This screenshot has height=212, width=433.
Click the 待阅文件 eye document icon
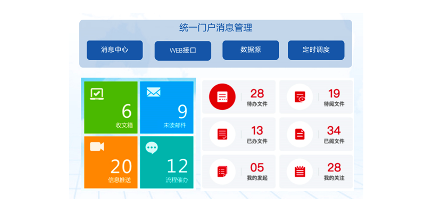click(x=299, y=97)
